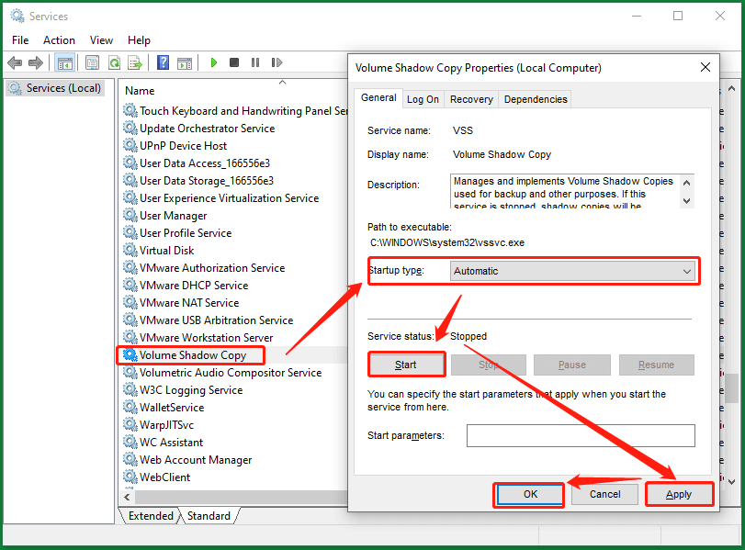Click the Export List toolbar icon

pos(135,62)
